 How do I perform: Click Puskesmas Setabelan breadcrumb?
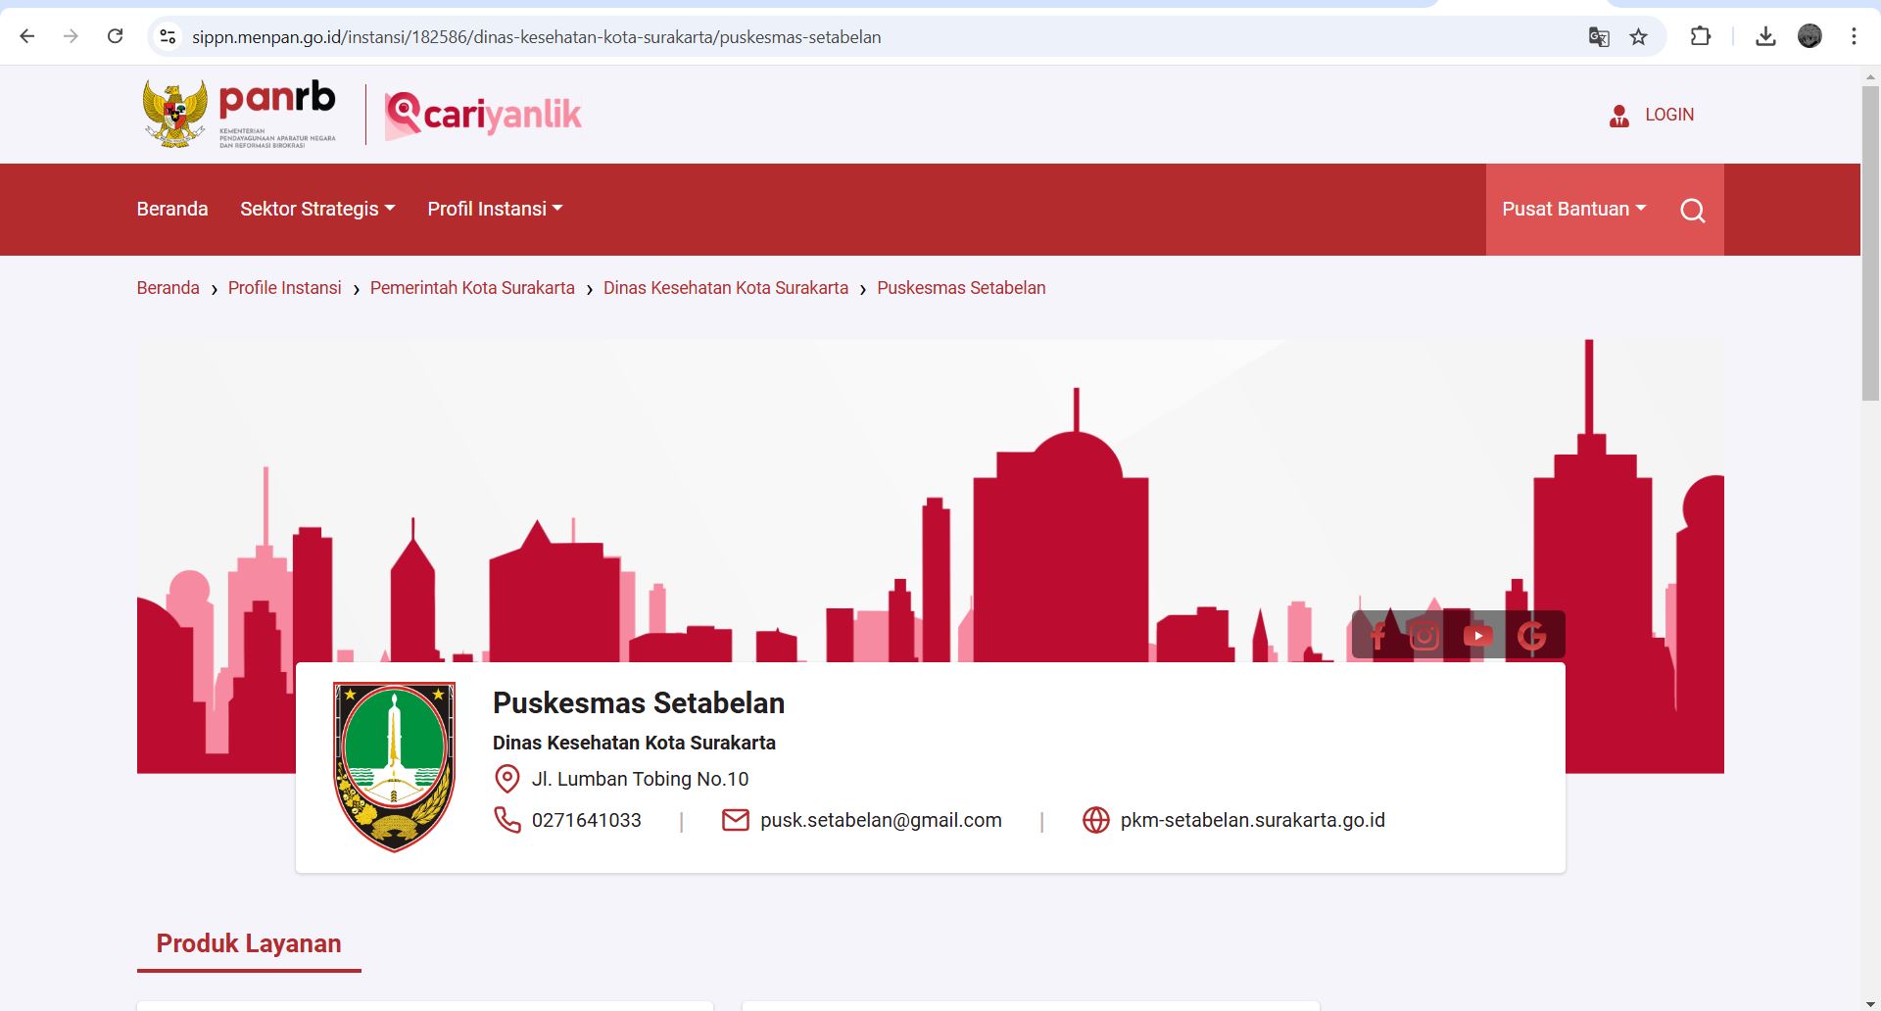961,288
